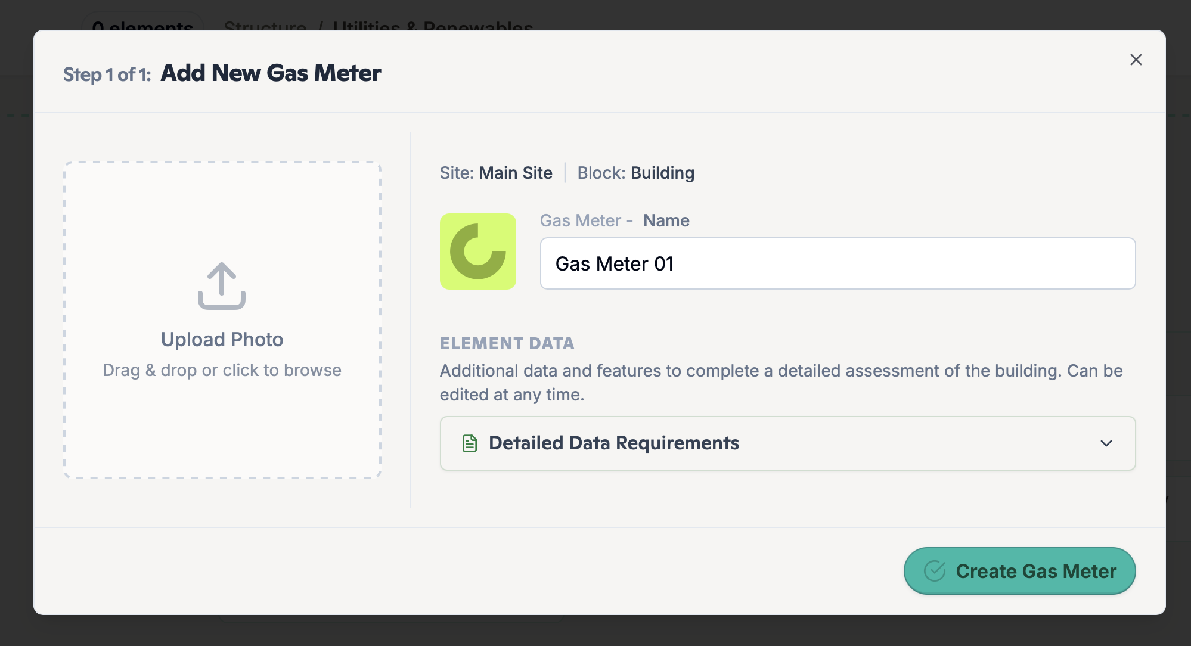This screenshot has height=646, width=1191.
Task: Click the upload arrow icon
Action: click(x=222, y=286)
